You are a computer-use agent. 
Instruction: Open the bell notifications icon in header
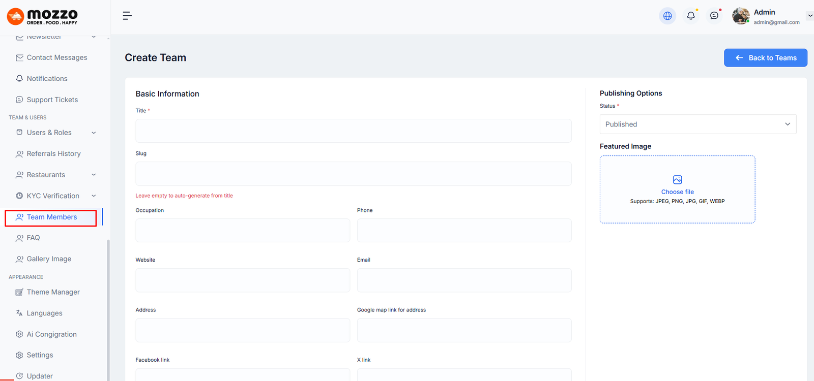coord(691,16)
